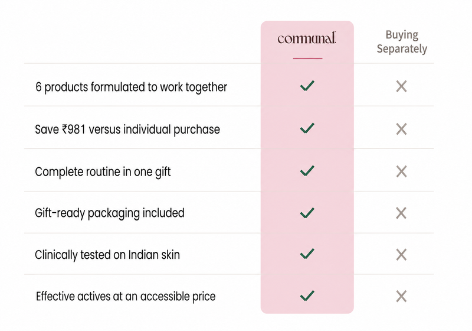Select the Buying Separately column header
472x331 pixels.
point(402,42)
